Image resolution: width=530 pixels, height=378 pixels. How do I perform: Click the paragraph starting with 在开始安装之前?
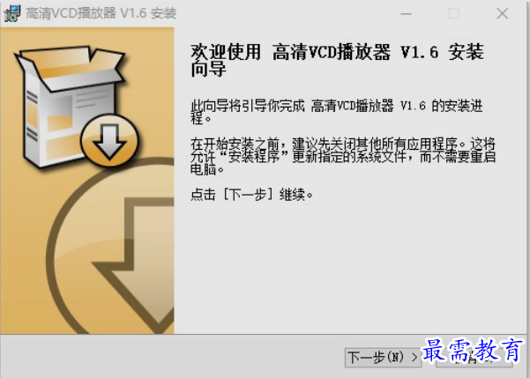(x=343, y=157)
